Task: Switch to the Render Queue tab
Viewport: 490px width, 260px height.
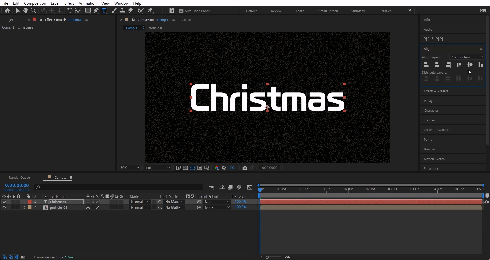Action: [19, 177]
